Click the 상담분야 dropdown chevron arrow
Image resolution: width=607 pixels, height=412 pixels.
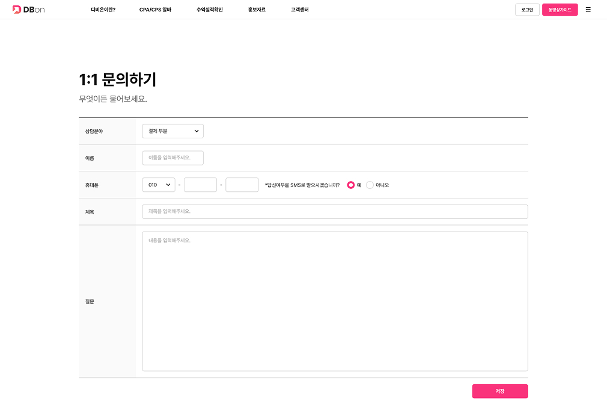pos(197,131)
